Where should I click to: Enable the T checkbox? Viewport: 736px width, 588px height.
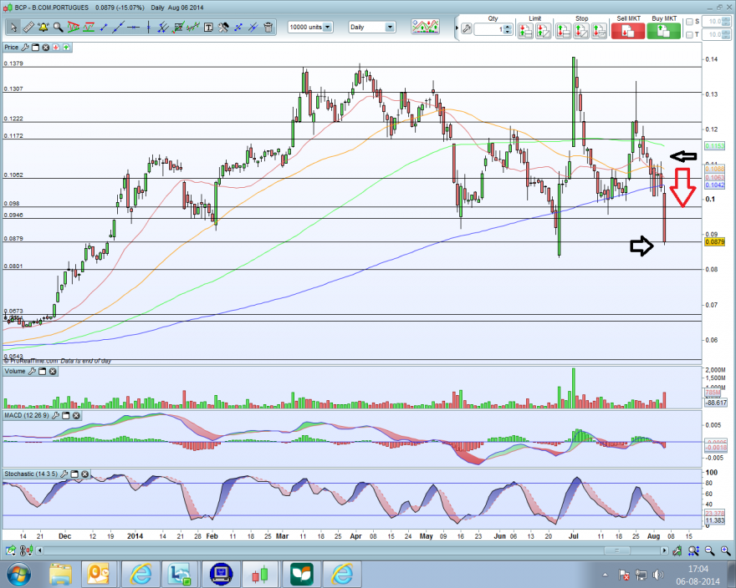point(689,35)
